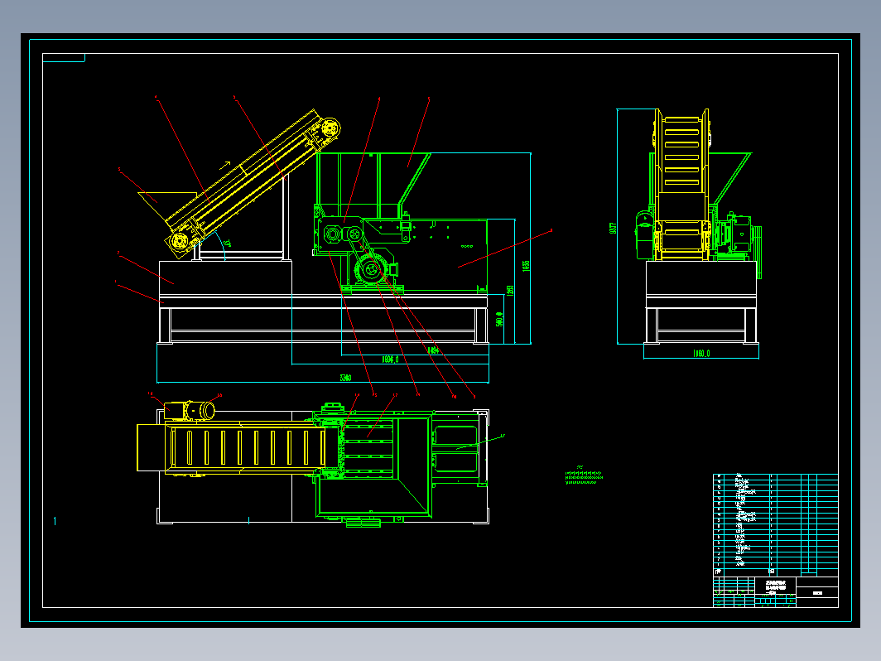
Task: Select the green belt guard at the bottom of the top view
Action: (363, 523)
